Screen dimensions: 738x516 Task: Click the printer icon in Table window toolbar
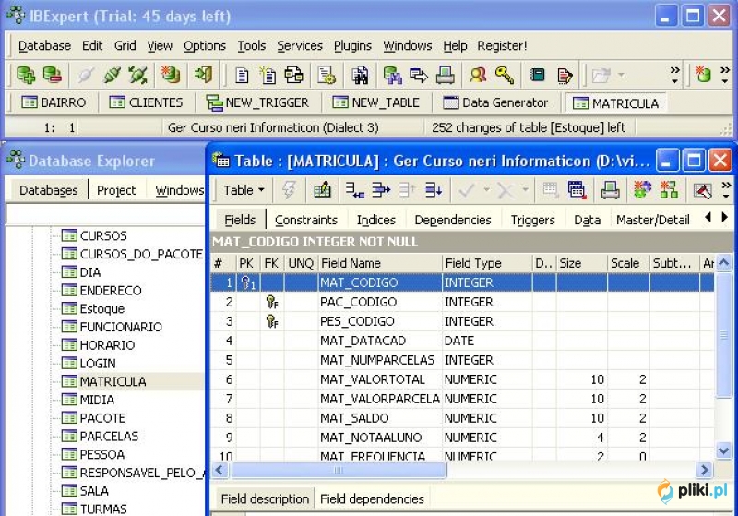610,190
